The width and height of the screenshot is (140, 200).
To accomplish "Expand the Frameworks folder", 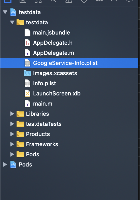I will click(x=12, y=144).
